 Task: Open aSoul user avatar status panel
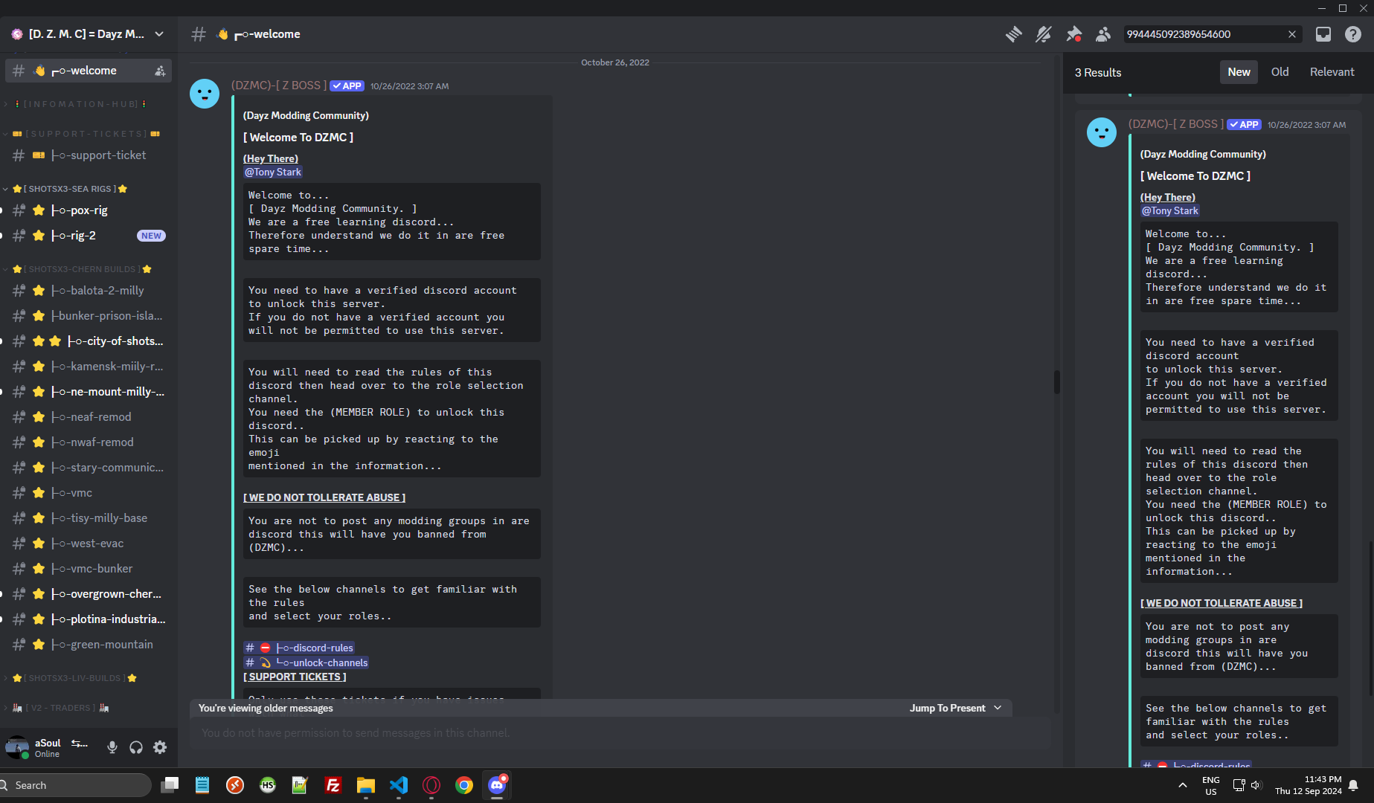click(16, 747)
